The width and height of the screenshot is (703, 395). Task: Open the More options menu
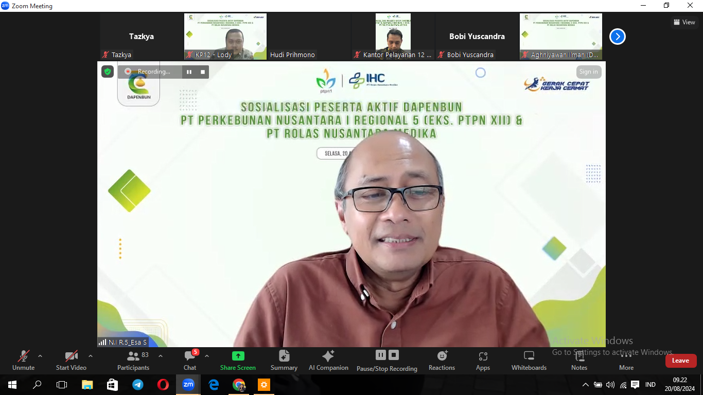[626, 361]
